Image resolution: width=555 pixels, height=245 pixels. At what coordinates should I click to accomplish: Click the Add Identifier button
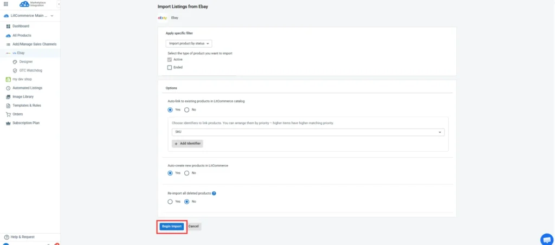tap(188, 144)
